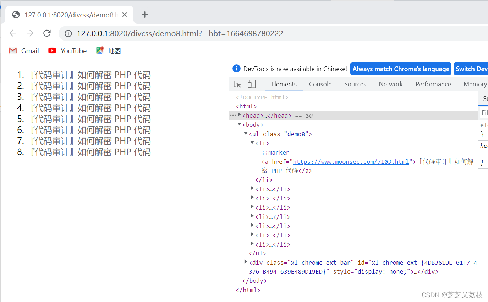This screenshot has height=302, width=488.
Task: Toggle the device toolbar icon in DevTools
Action: pos(252,84)
